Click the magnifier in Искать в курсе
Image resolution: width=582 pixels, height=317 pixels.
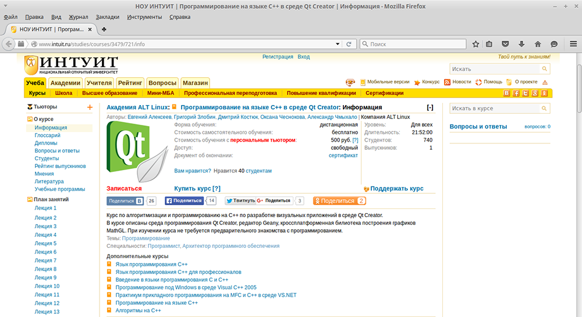pos(544,109)
